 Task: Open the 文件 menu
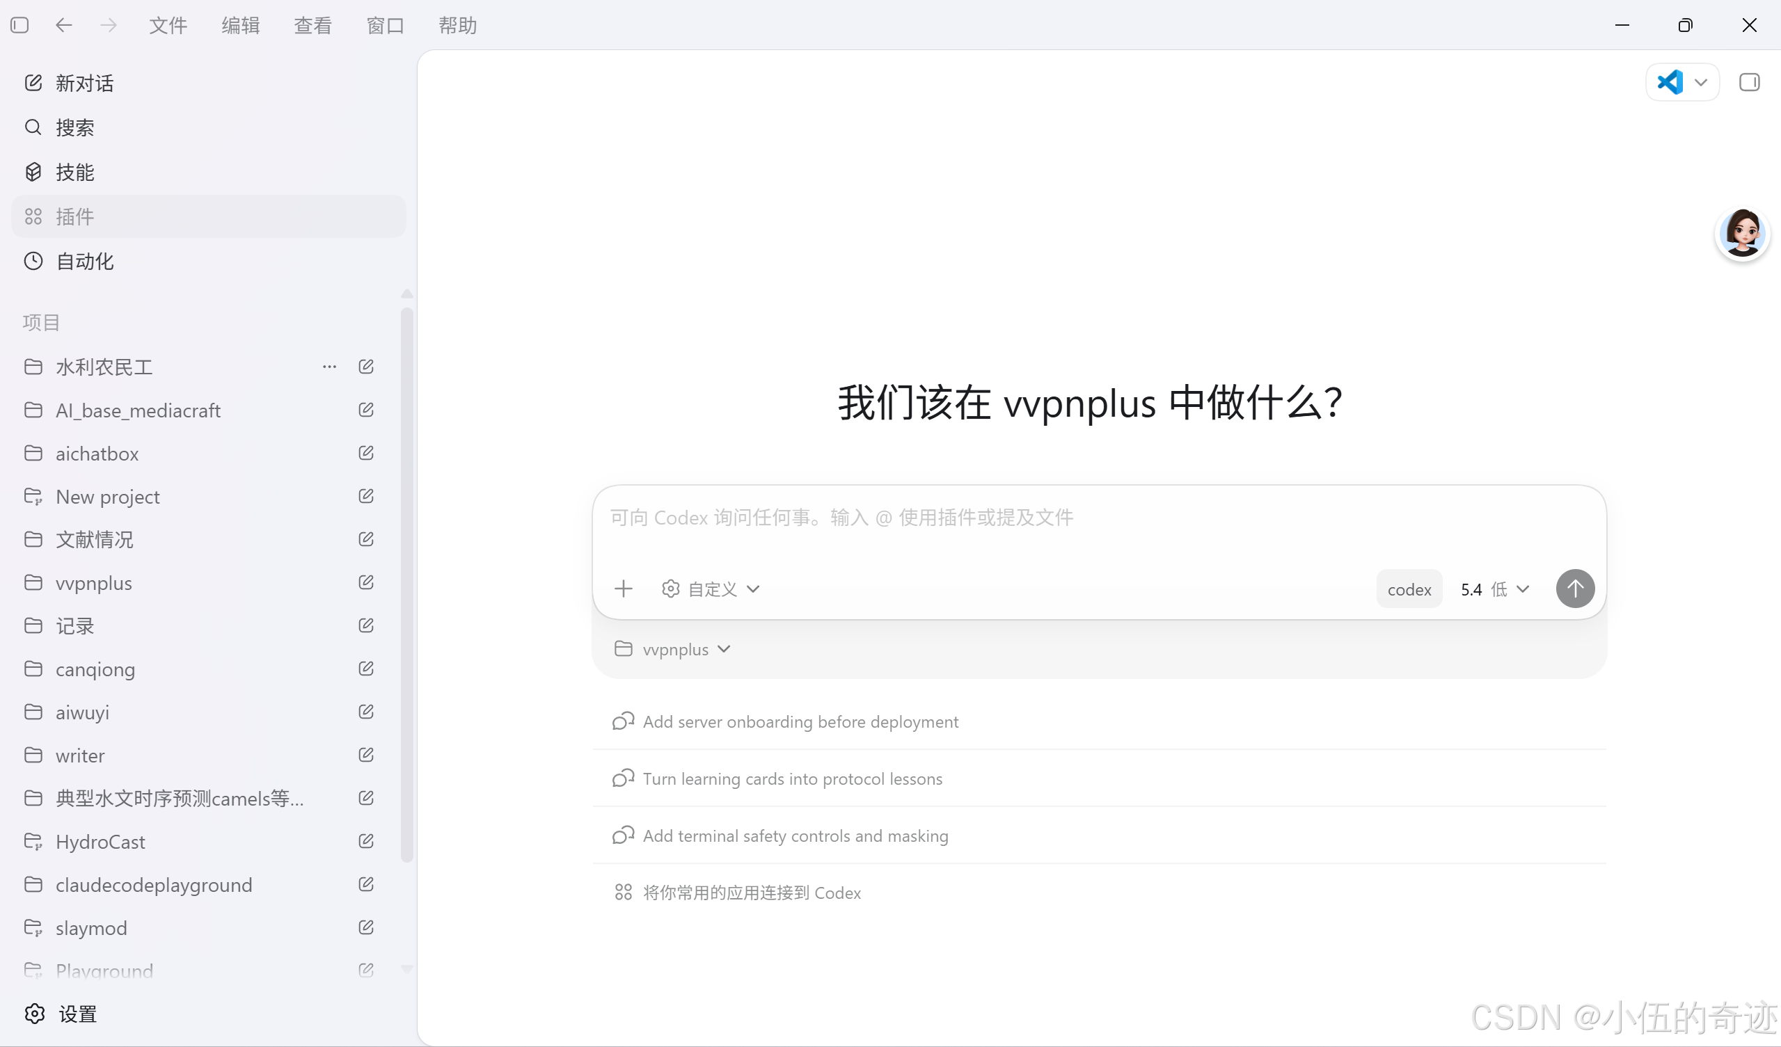tap(168, 26)
